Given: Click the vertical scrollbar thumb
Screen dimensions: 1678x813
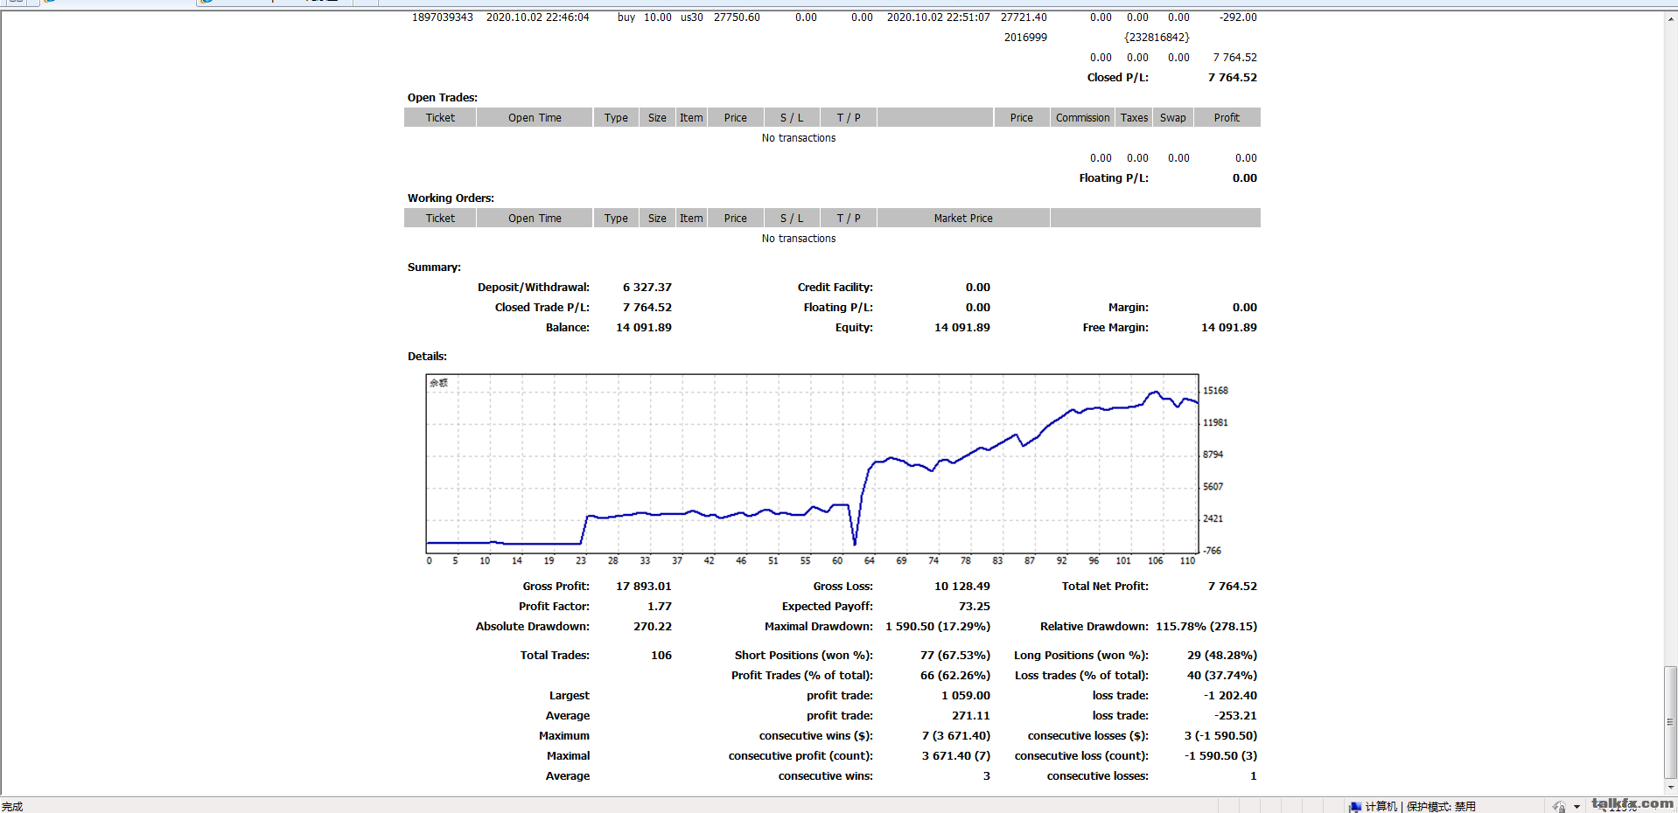Looking at the screenshot, I should 1670,722.
